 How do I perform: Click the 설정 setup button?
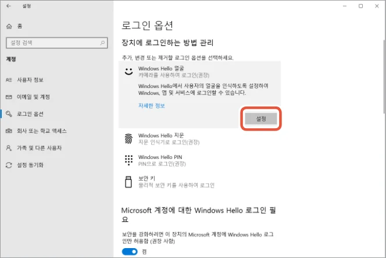click(x=261, y=119)
